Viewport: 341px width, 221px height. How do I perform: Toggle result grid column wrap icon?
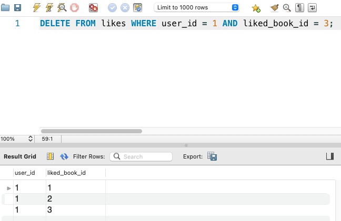(x=50, y=156)
